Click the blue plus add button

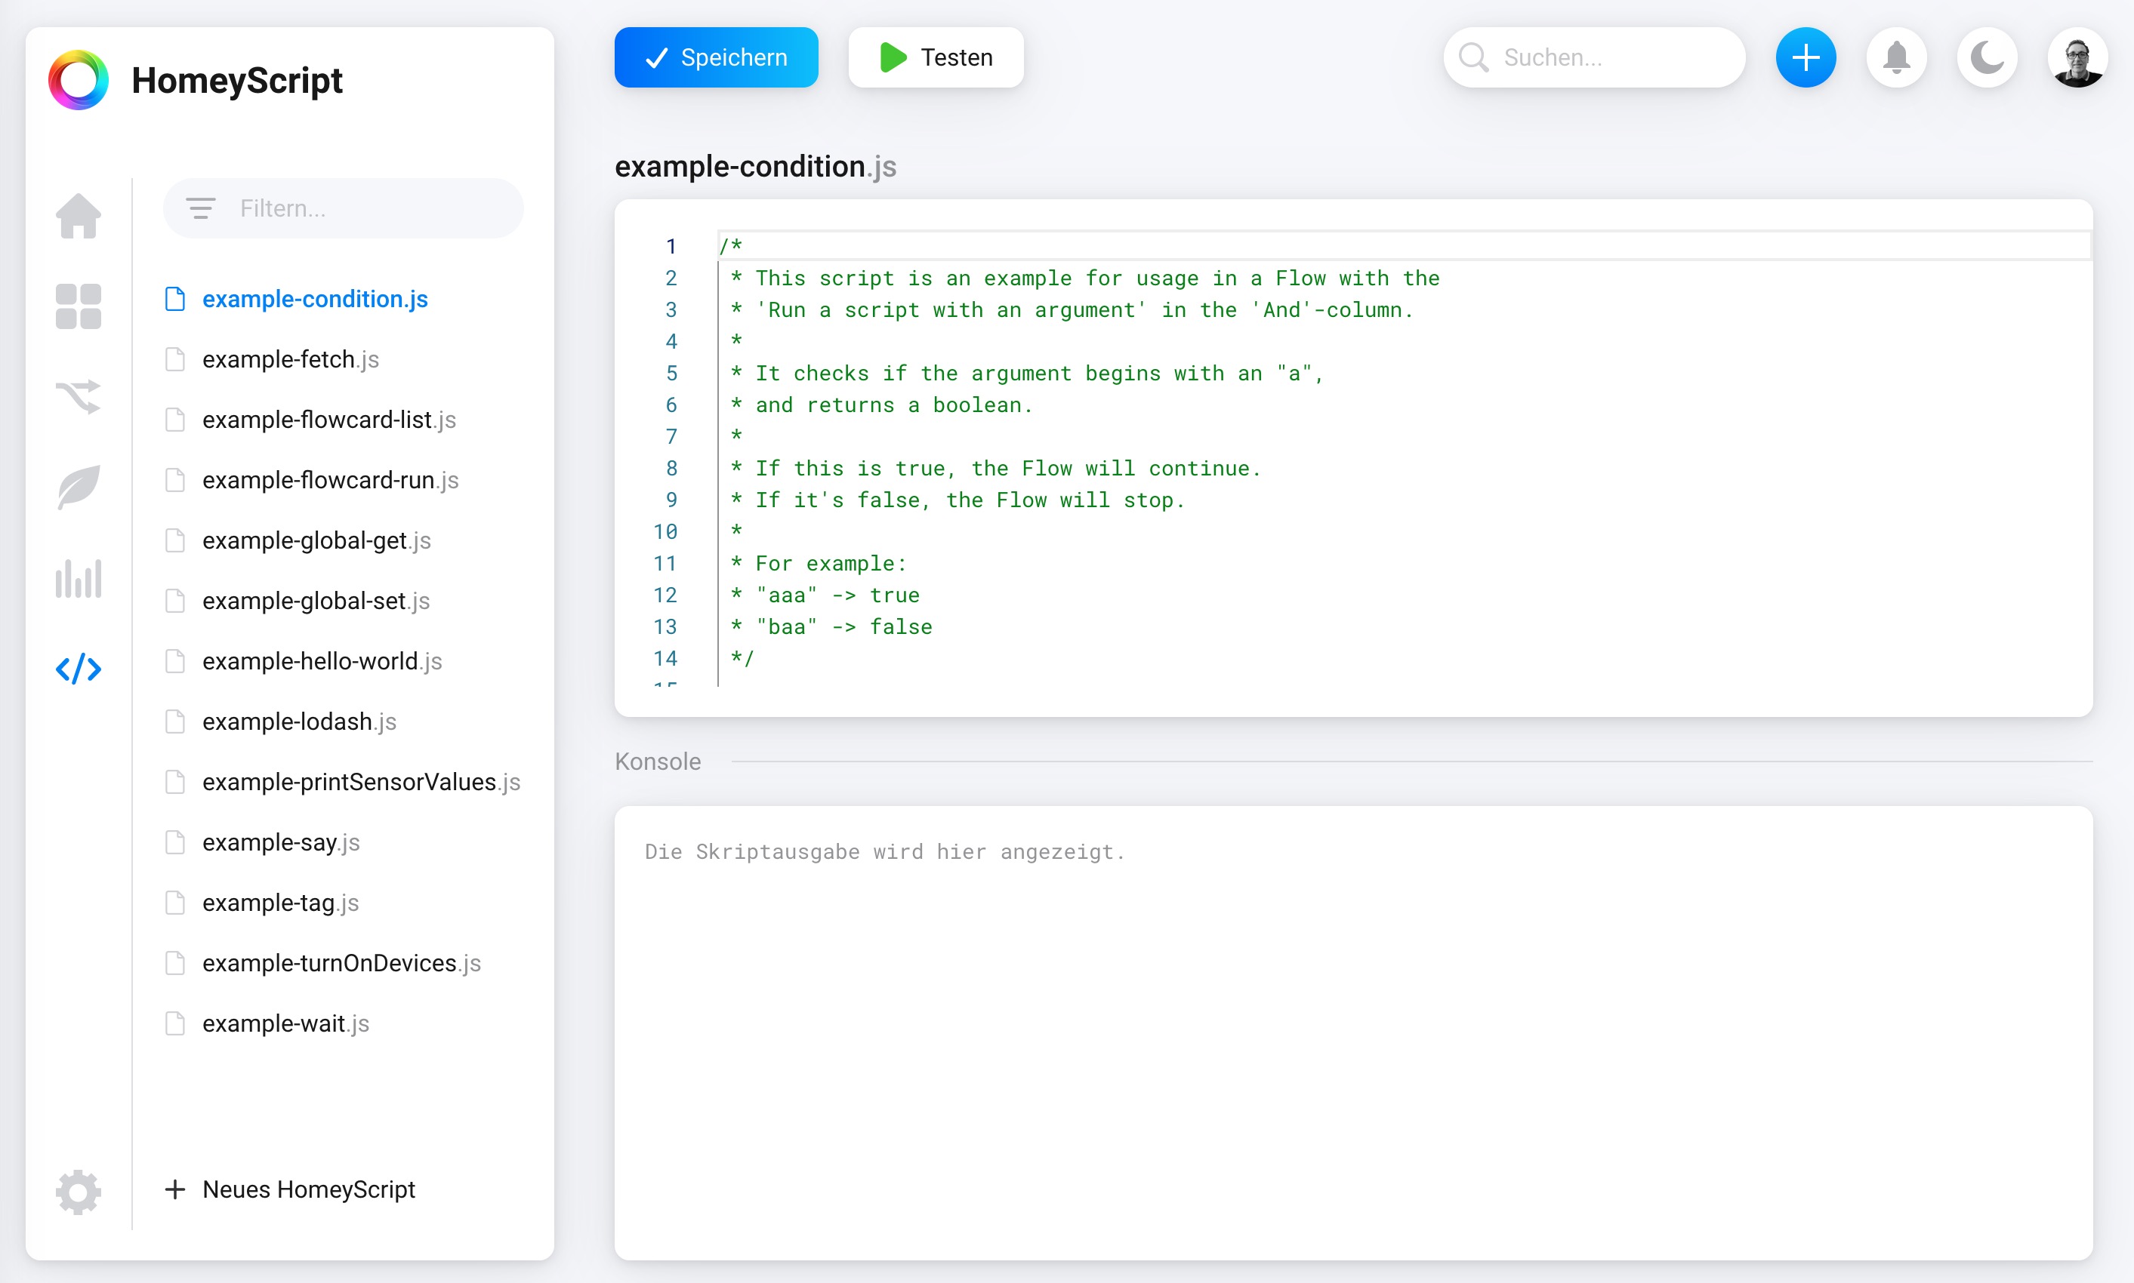pos(1806,58)
